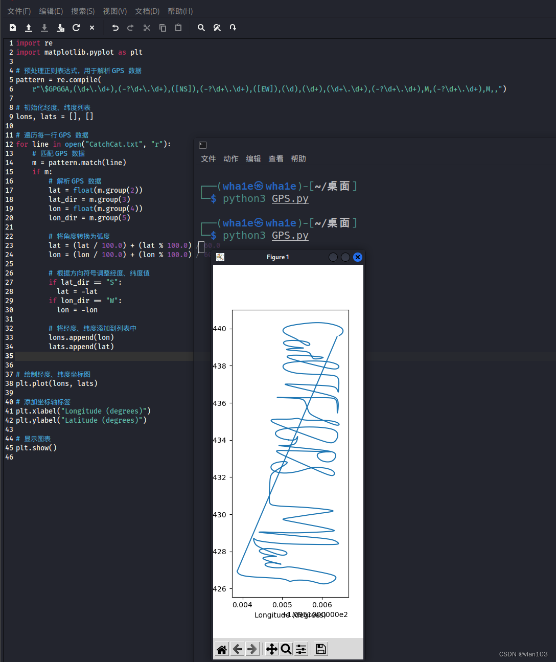Click GPS.py in the first terminal command
Image resolution: width=556 pixels, height=662 pixels.
290,199
